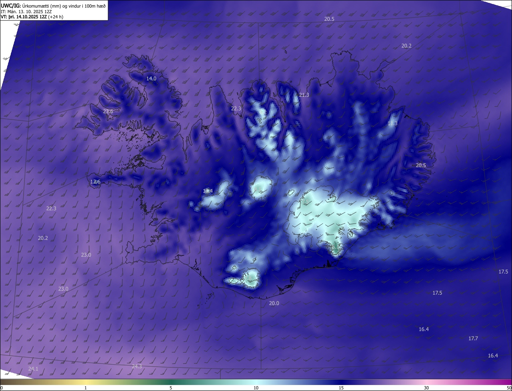Click the 0 label on color scale
This screenshot has height=391, width=512.
point(2,388)
